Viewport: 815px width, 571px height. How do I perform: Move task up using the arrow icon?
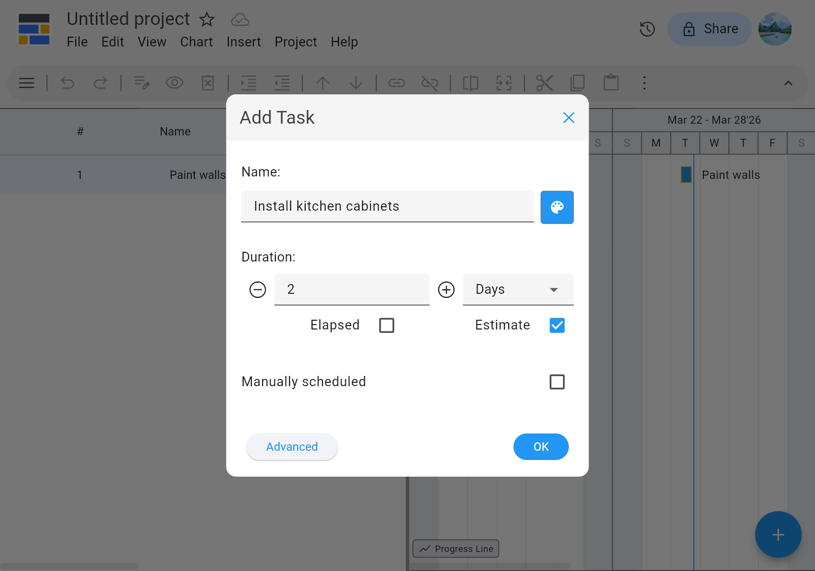322,83
